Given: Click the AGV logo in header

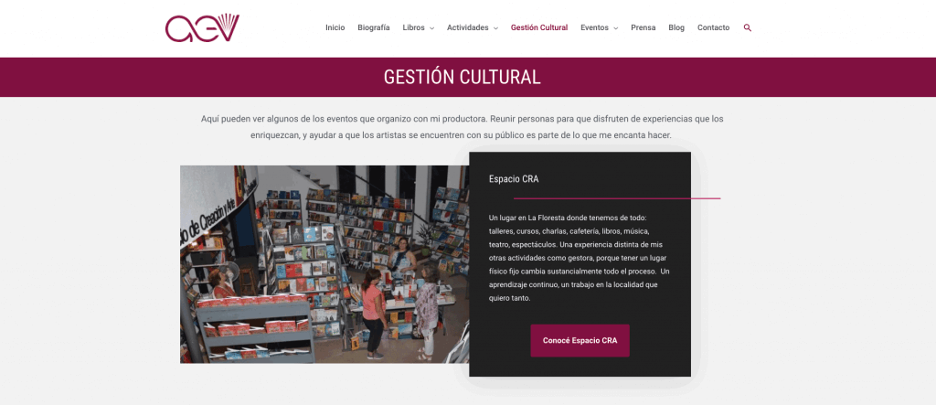Looking at the screenshot, I should [x=202, y=28].
